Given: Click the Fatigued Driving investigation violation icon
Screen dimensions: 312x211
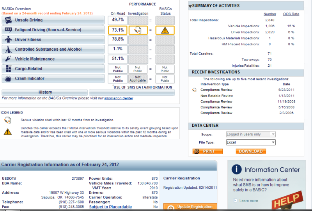Looking at the screenshot, I should click(x=138, y=30).
